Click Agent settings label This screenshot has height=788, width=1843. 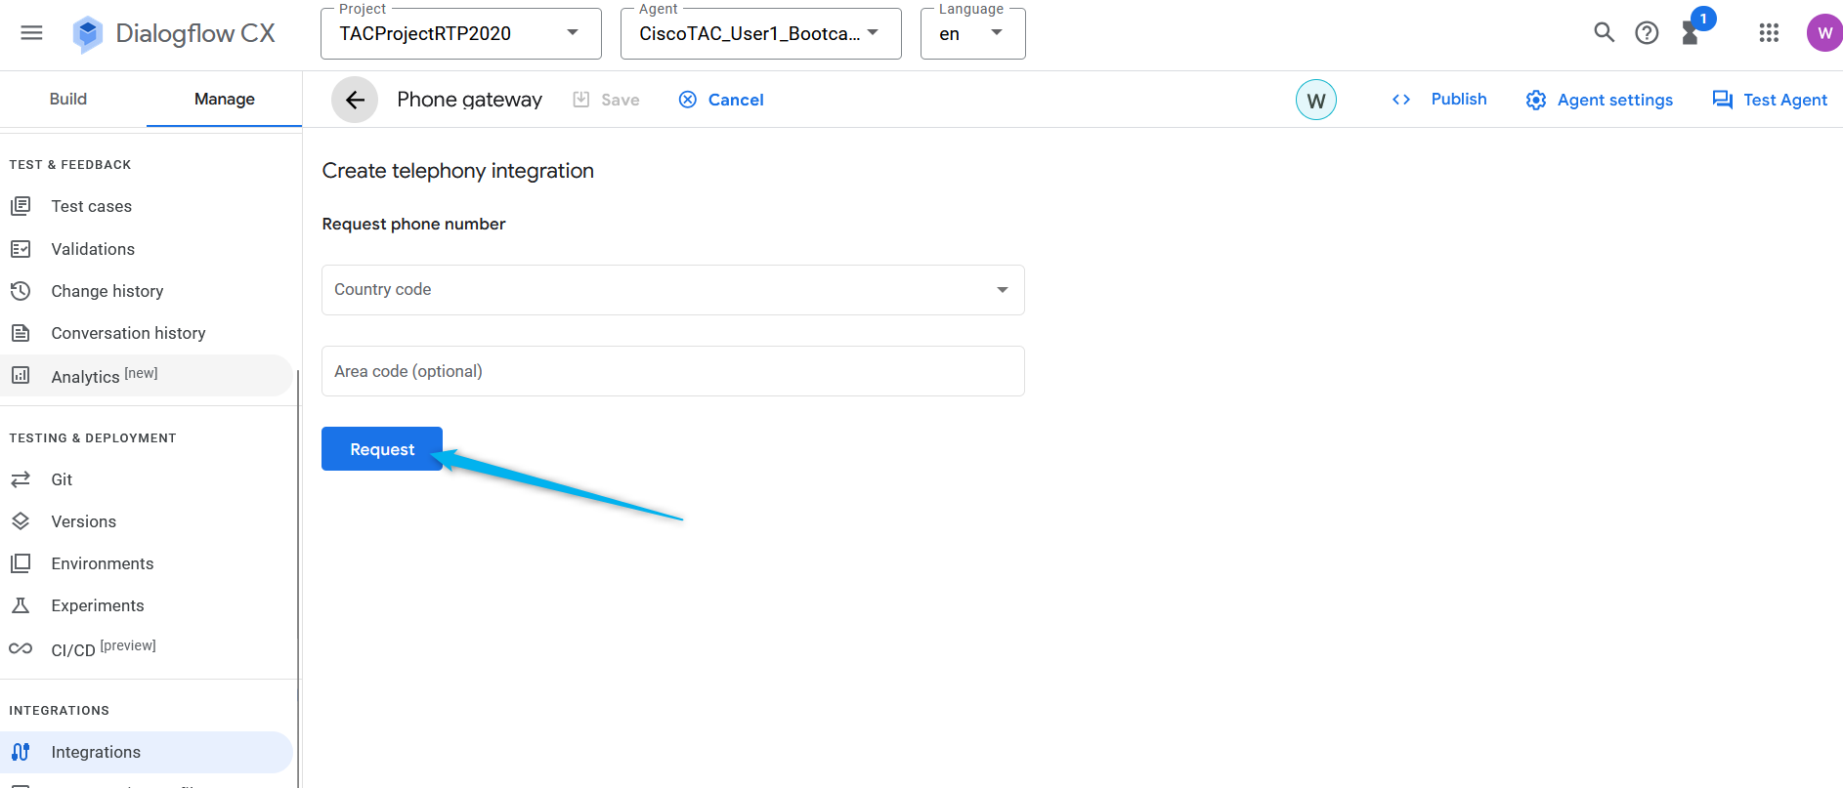tap(1615, 100)
